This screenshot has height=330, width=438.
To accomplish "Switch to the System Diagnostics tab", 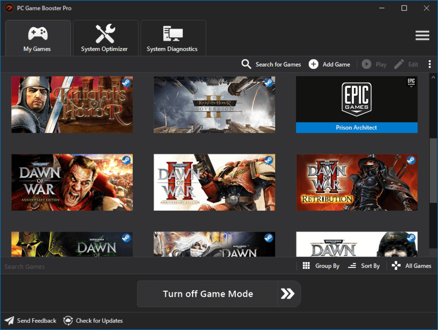I will coord(173,37).
